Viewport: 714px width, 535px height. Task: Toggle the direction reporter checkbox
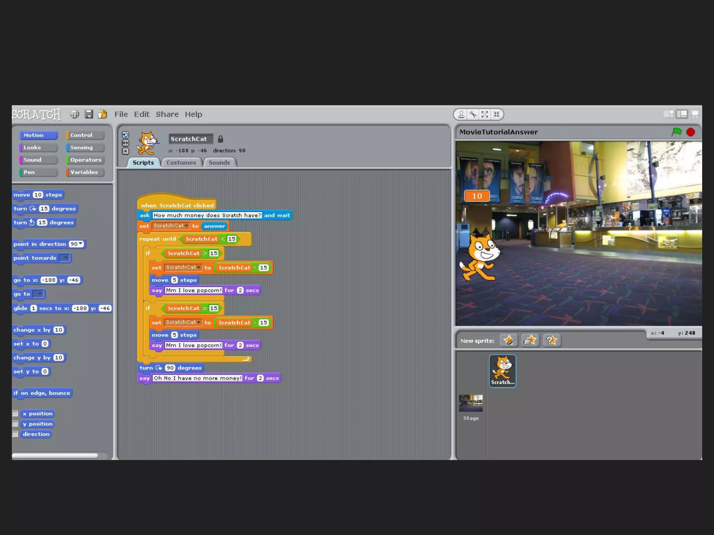pyautogui.click(x=15, y=434)
